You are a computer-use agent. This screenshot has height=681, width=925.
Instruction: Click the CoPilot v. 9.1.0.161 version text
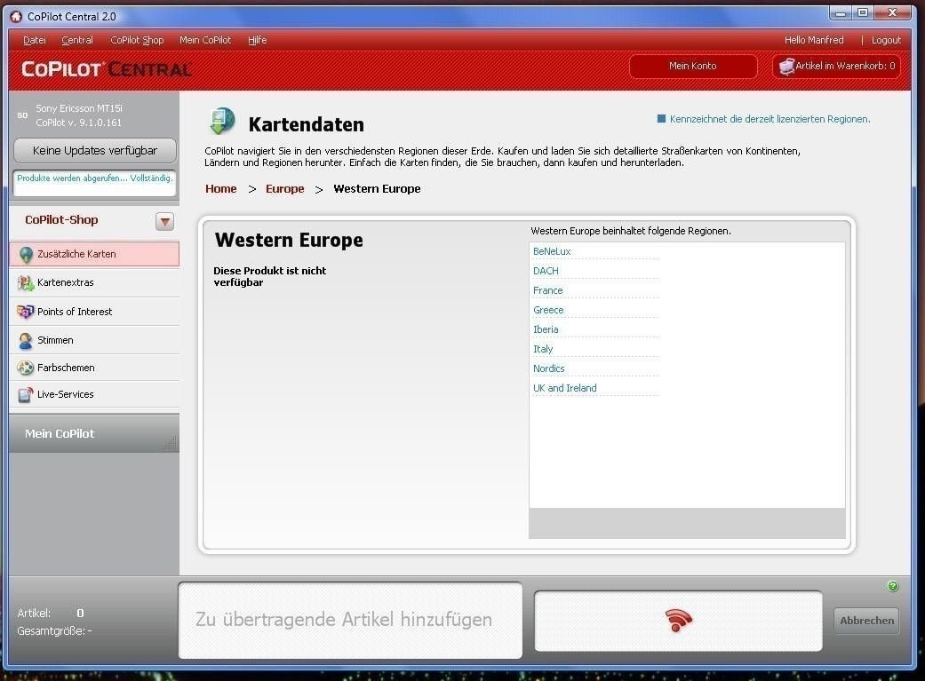click(78, 123)
